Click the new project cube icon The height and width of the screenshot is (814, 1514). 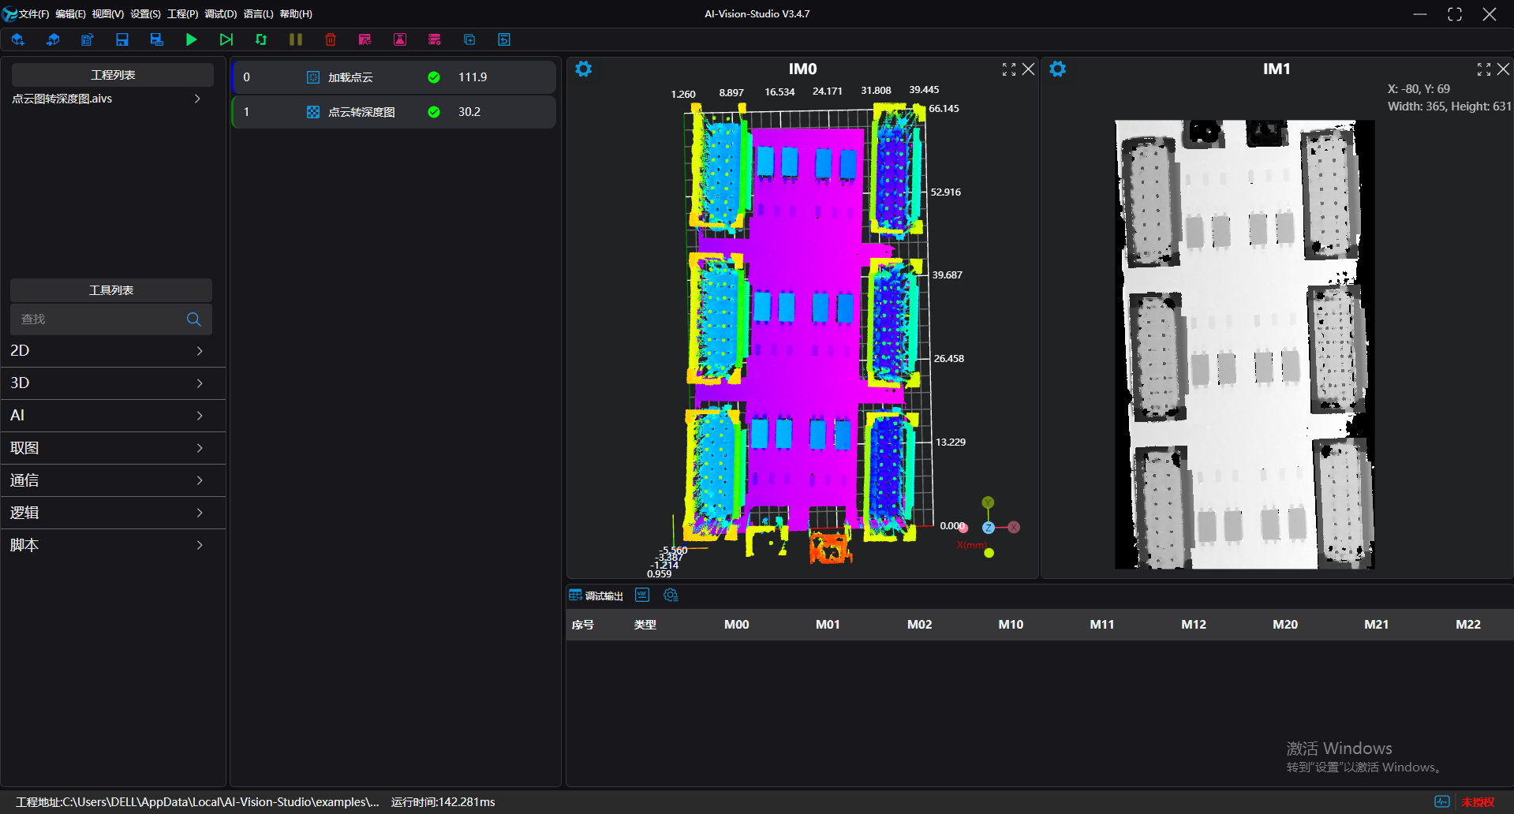click(x=18, y=39)
